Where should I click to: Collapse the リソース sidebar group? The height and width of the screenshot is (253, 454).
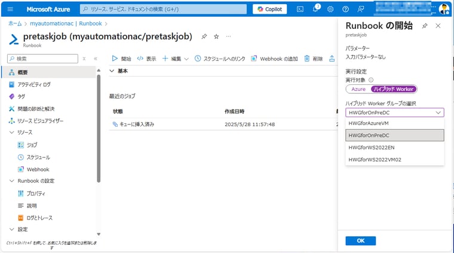point(11,132)
